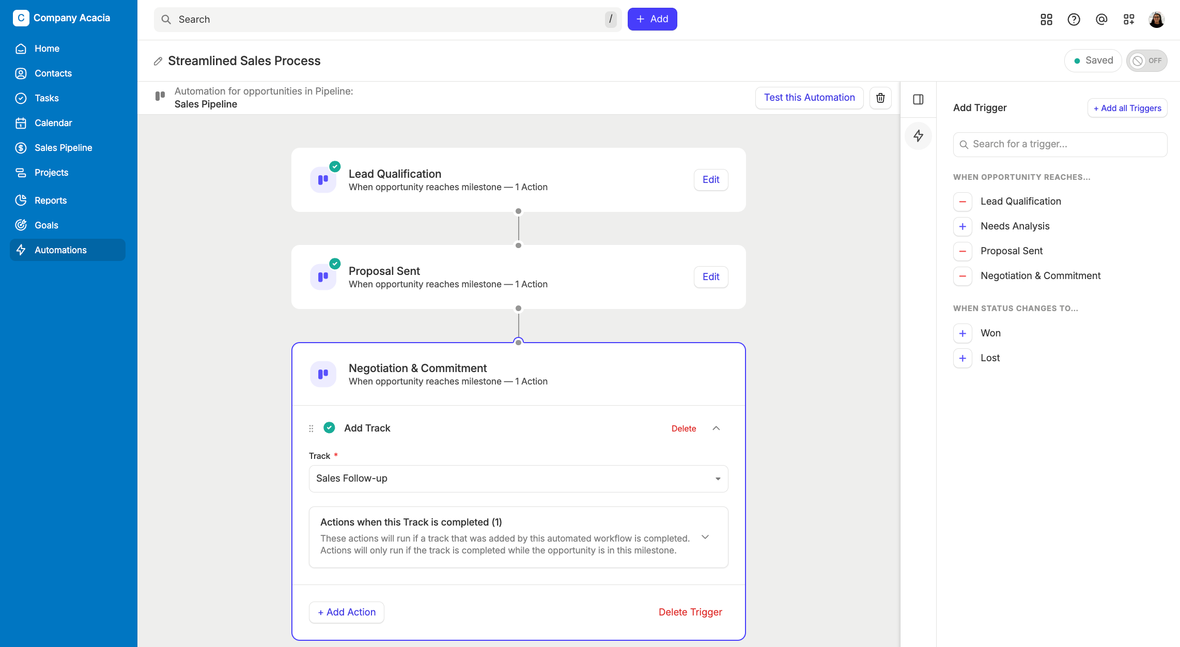Viewport: 1180px width, 647px height.
Task: Click the + Add Action button
Action: (x=347, y=612)
